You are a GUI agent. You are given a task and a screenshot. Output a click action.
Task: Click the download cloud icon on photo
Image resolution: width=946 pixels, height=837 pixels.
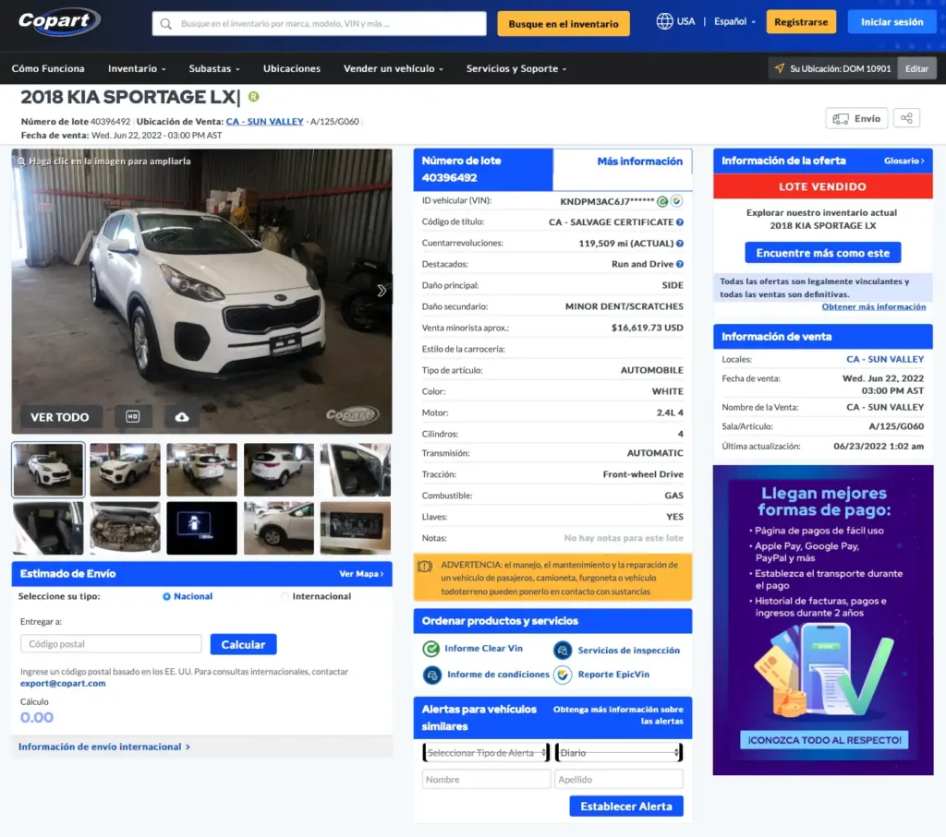182,417
